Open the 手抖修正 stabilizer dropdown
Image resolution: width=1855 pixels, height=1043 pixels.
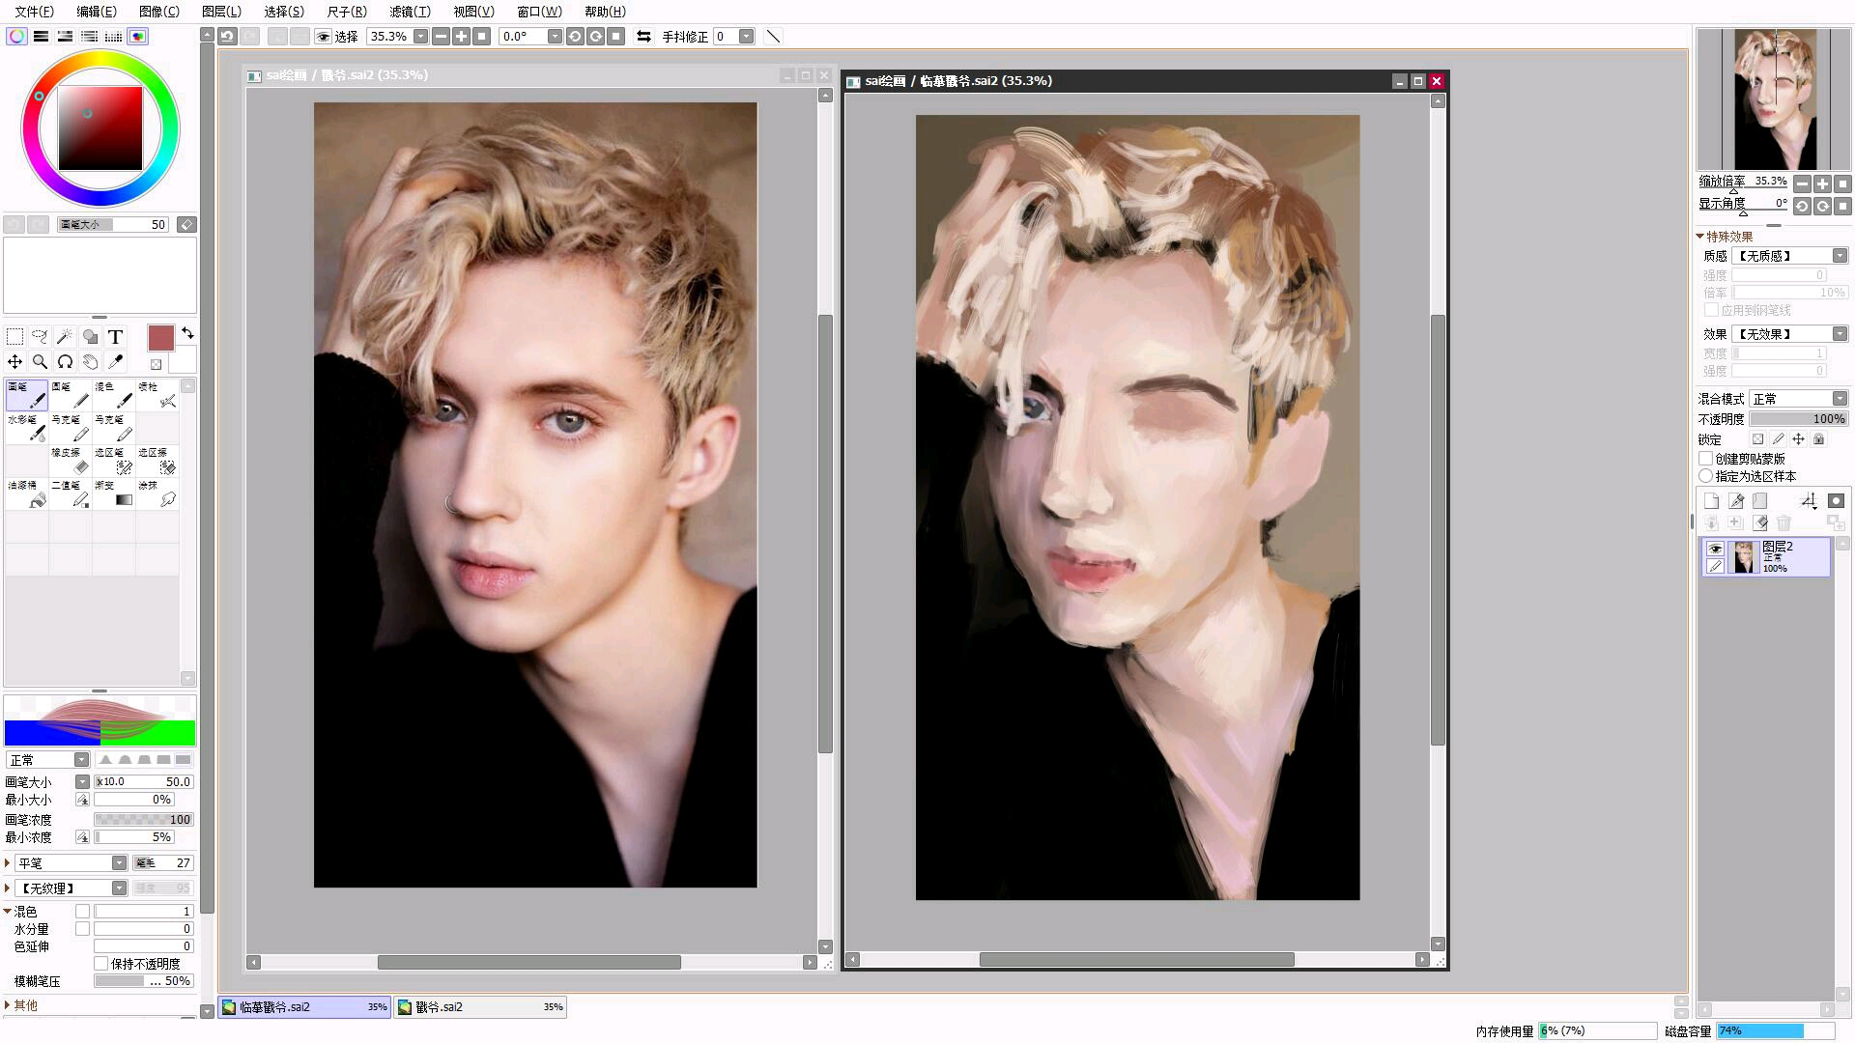[x=746, y=36]
